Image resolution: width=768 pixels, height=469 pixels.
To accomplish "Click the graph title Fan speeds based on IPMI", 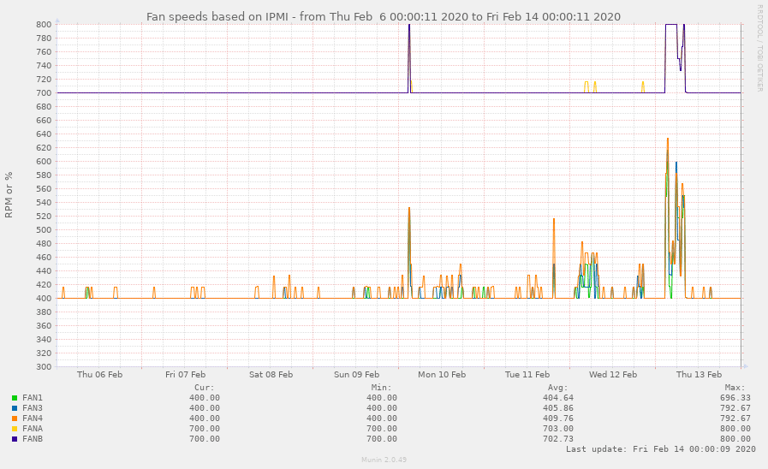I will click(x=384, y=16).
